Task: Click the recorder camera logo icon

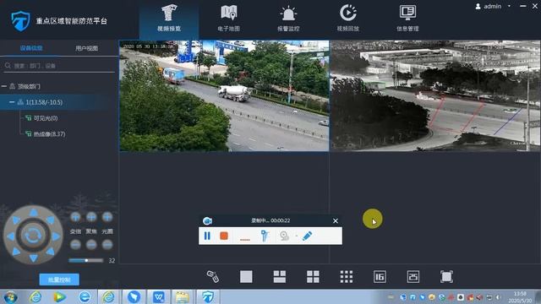Action: [x=207, y=221]
